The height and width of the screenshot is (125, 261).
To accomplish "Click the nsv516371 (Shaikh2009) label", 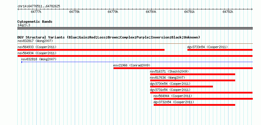I will click(x=169, y=71).
